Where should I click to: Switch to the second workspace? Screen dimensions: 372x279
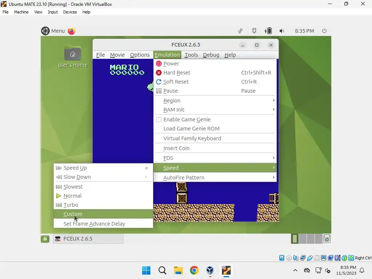coord(303,239)
